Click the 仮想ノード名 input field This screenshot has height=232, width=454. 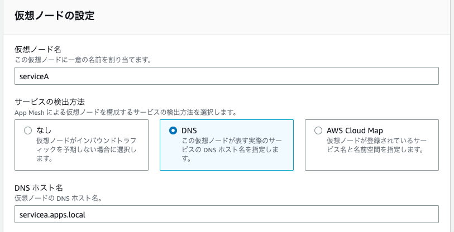tap(226, 76)
